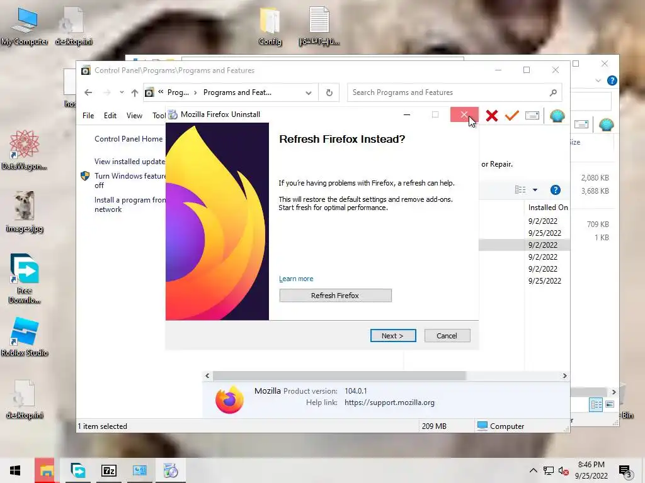Open View installed updates link

click(130, 162)
